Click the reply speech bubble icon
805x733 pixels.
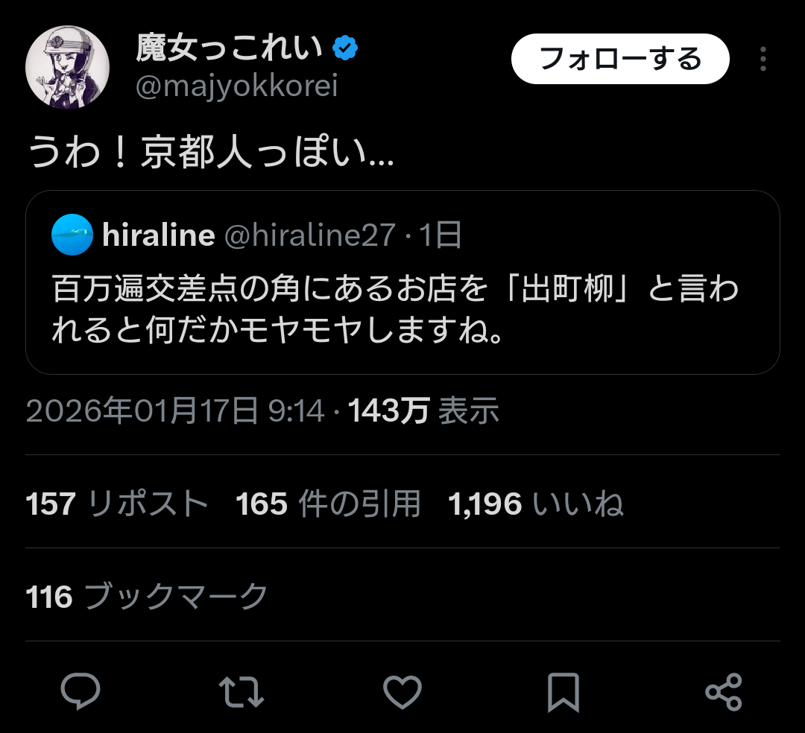tap(80, 692)
